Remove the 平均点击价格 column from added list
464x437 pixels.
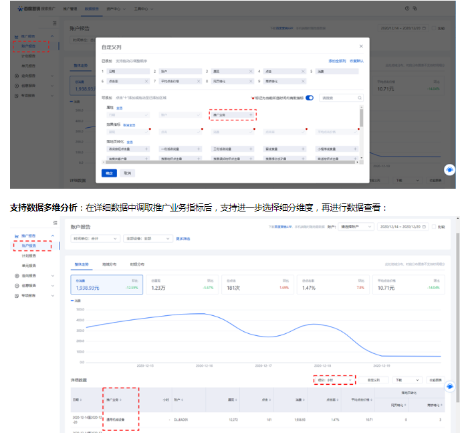[x=199, y=81]
